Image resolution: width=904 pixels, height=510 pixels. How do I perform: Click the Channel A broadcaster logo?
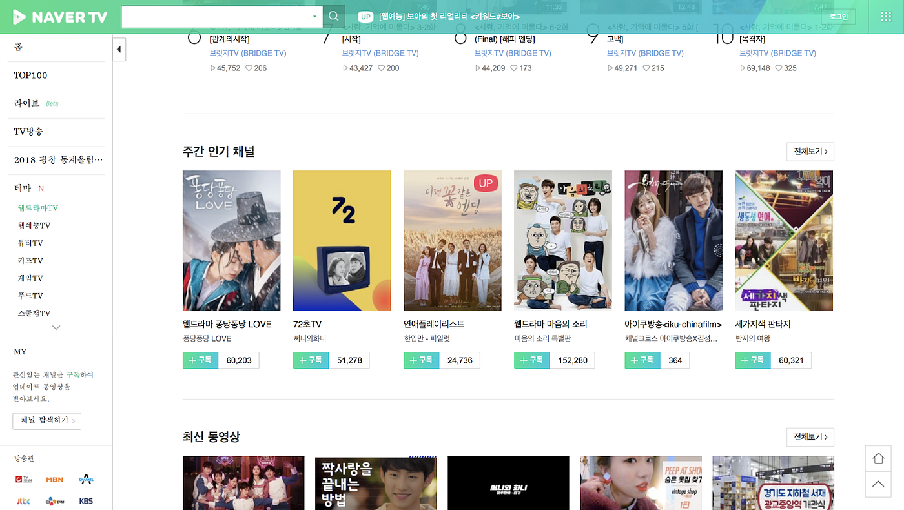(86, 480)
